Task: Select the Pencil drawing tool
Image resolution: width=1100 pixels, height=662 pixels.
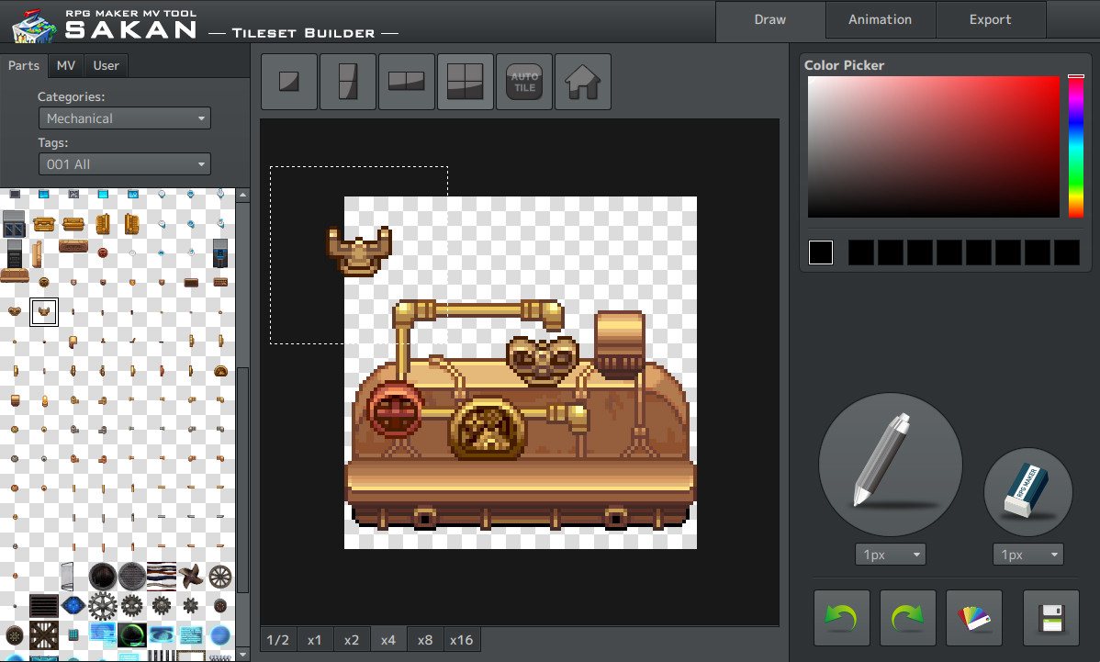Action: (889, 464)
